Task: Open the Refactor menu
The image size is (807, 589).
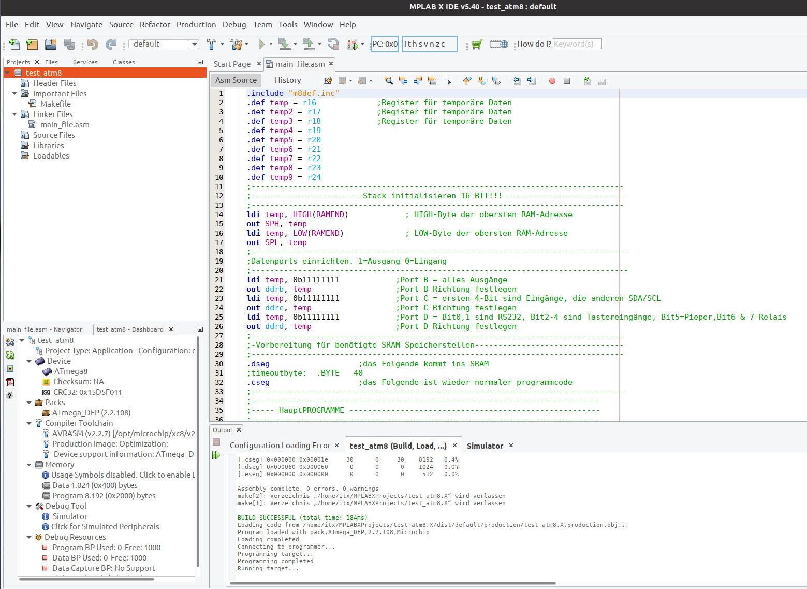Action: coord(155,25)
